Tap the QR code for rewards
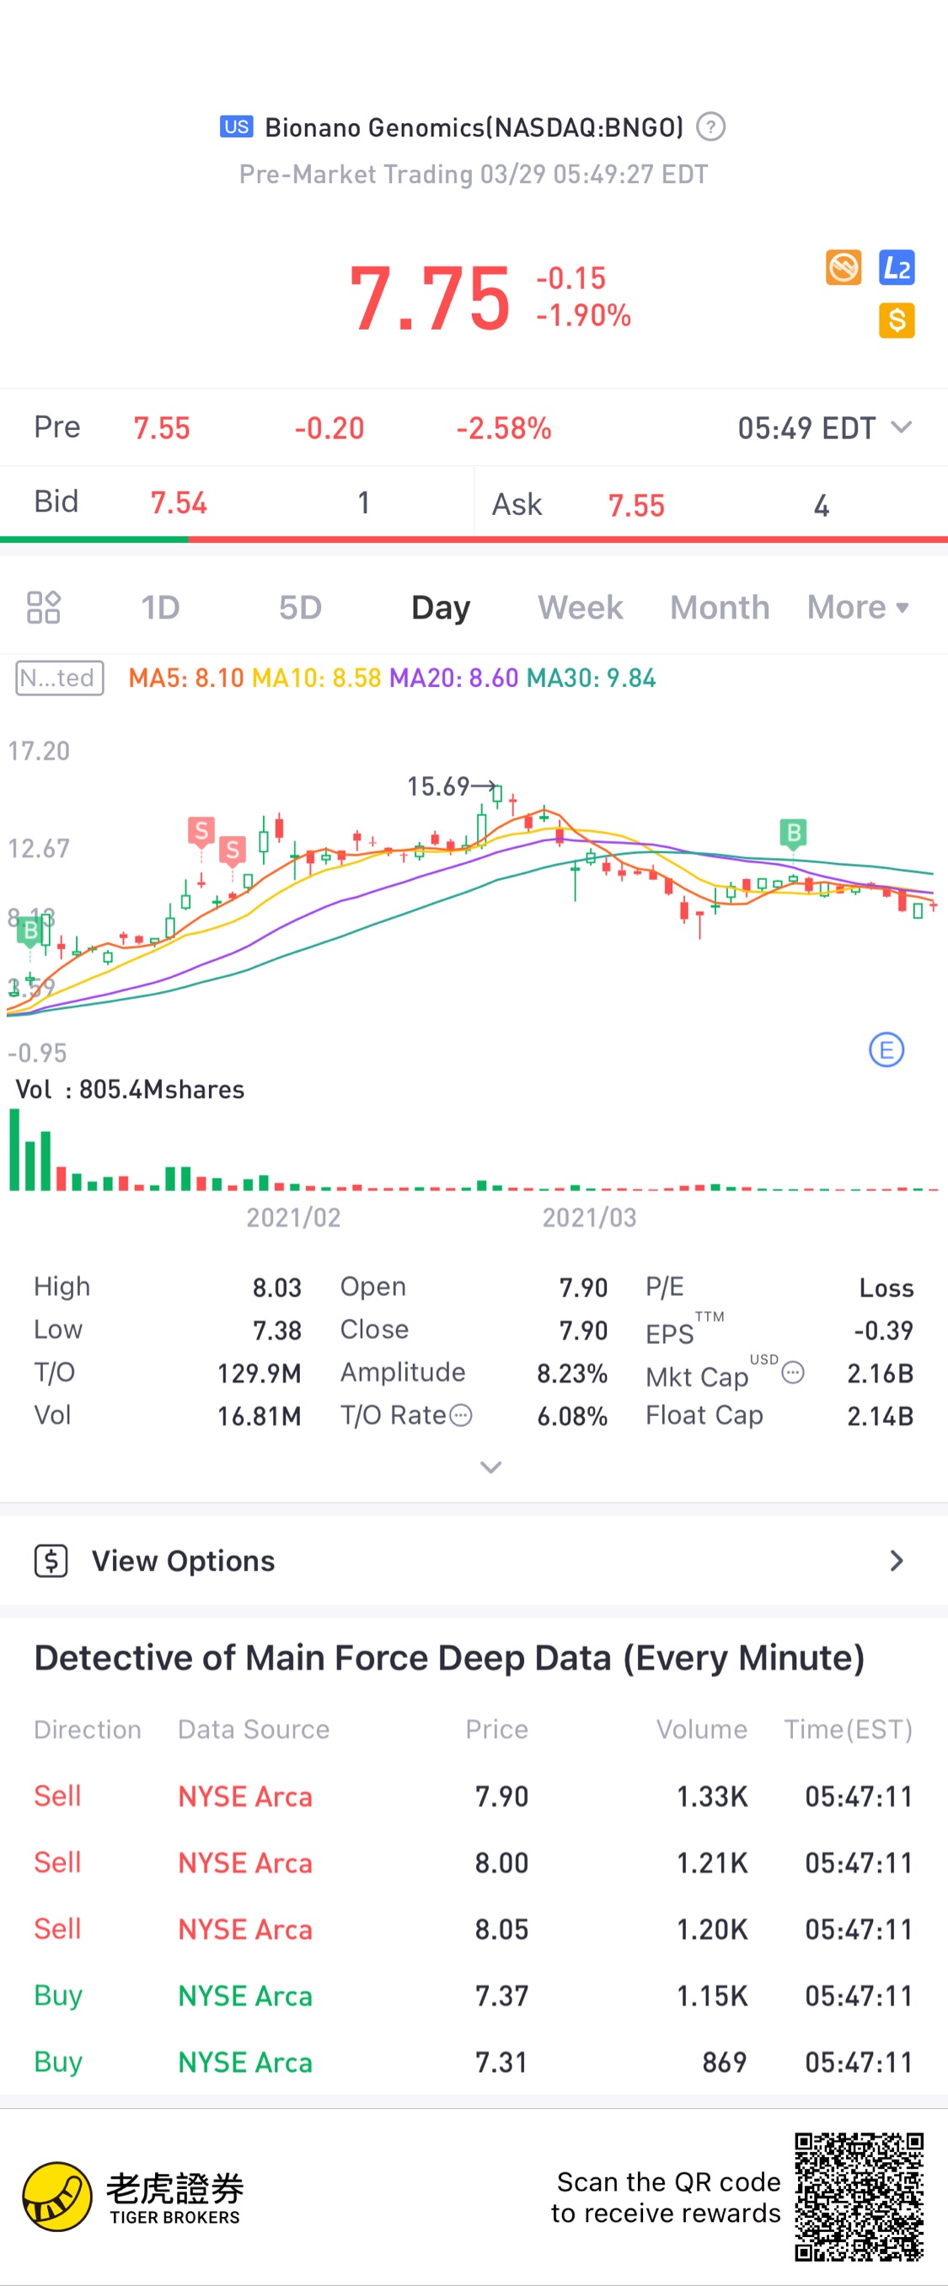Image resolution: width=948 pixels, height=2286 pixels. coord(859,2197)
